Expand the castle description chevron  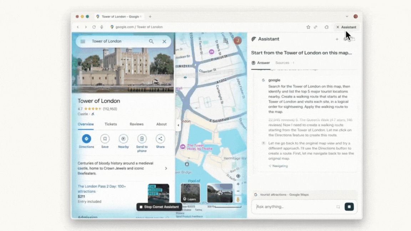click(166, 168)
